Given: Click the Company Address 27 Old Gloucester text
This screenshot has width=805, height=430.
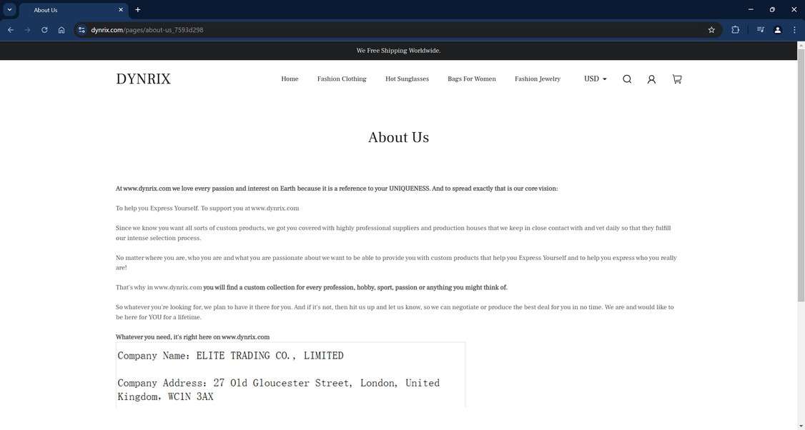Looking at the screenshot, I should [278, 389].
